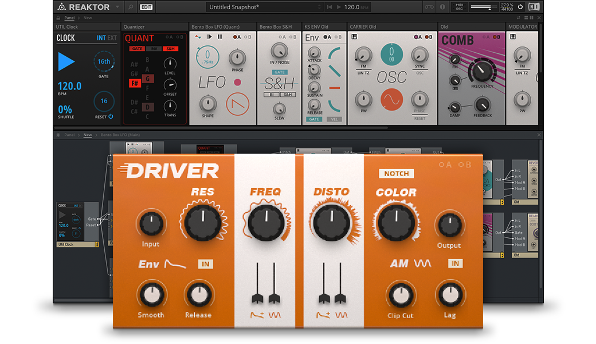Click the clock reset power icon
Screen dimensions: 596x344
111,117
